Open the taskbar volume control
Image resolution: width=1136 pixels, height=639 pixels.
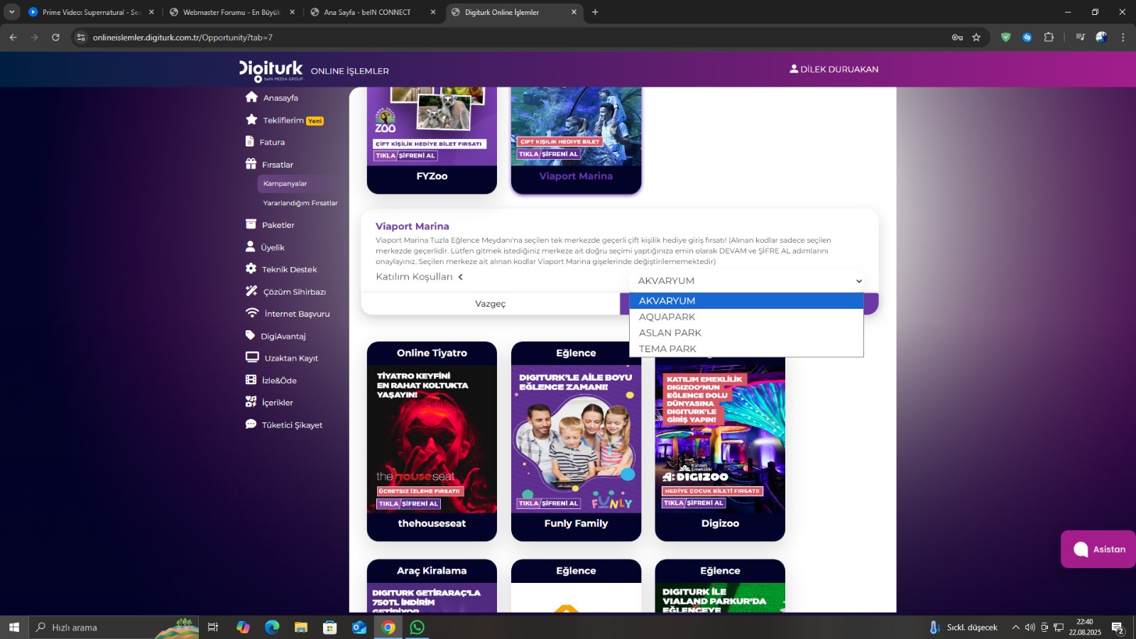1029,627
